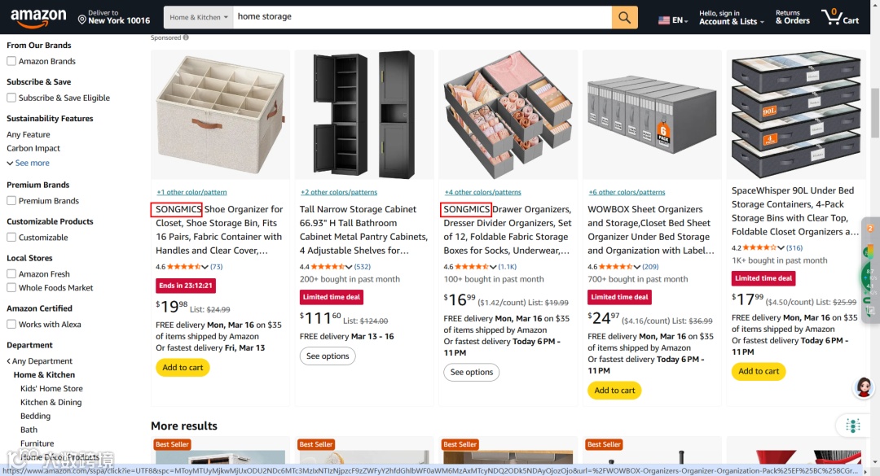Tick the Whole Foods Market checkbox
Screen dimensions: 880x476
pyautogui.click(x=11, y=287)
